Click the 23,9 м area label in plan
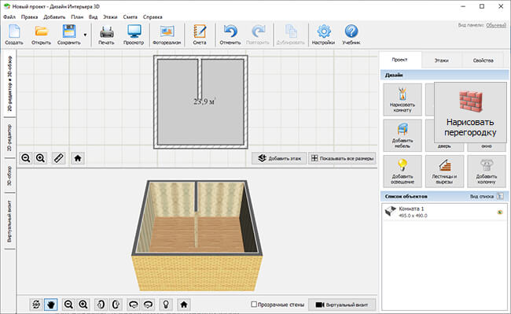The width and height of the screenshot is (511, 314). coord(204,102)
